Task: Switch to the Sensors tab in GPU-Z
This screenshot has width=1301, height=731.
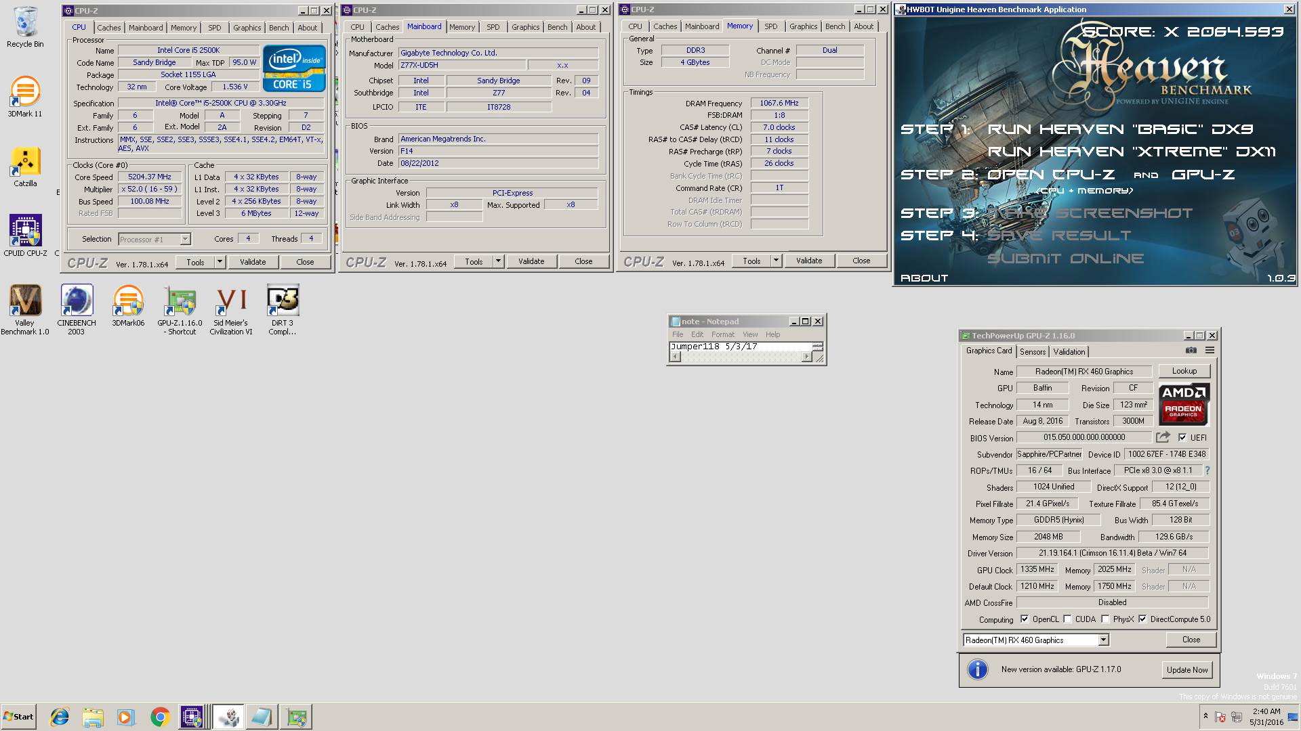Action: pyautogui.click(x=1033, y=351)
